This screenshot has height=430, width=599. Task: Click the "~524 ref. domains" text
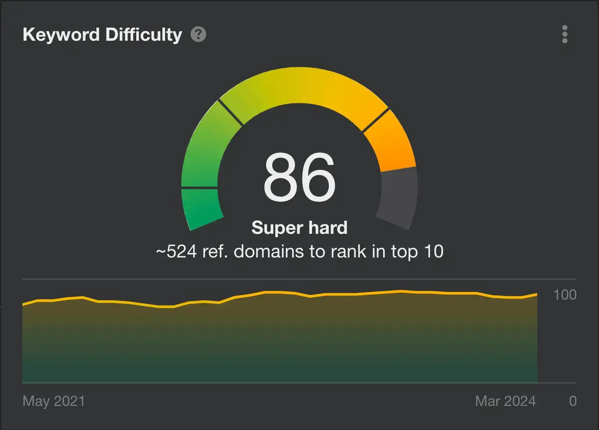[299, 252]
